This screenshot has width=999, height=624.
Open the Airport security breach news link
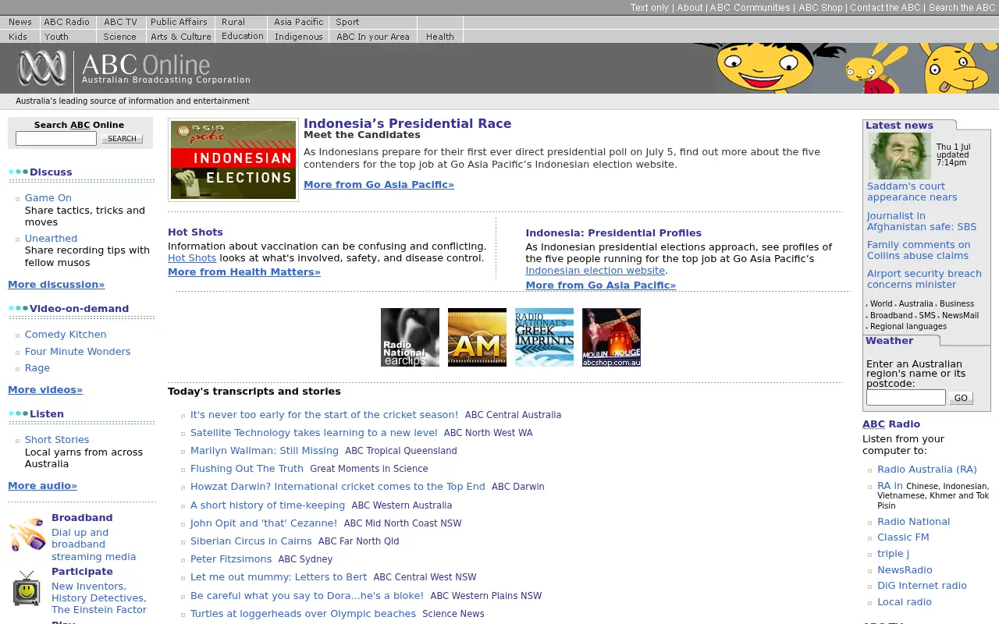coord(924,279)
